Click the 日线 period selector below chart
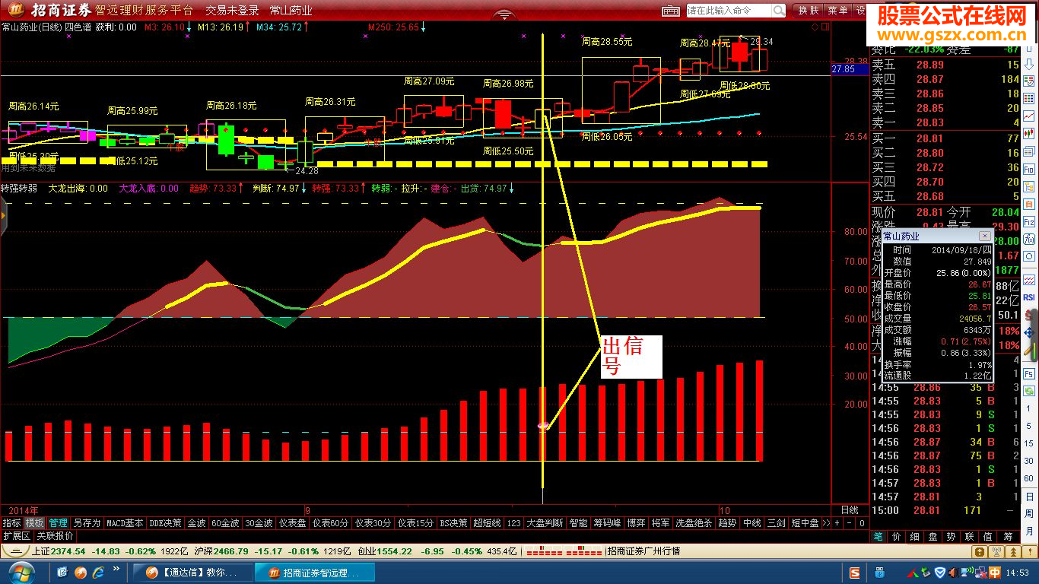This screenshot has height=584, width=1039. coord(849,509)
